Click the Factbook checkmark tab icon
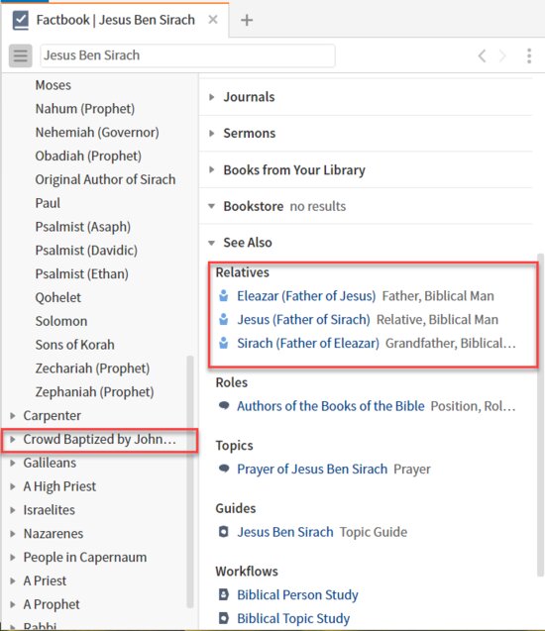The height and width of the screenshot is (631, 545). click(x=20, y=20)
